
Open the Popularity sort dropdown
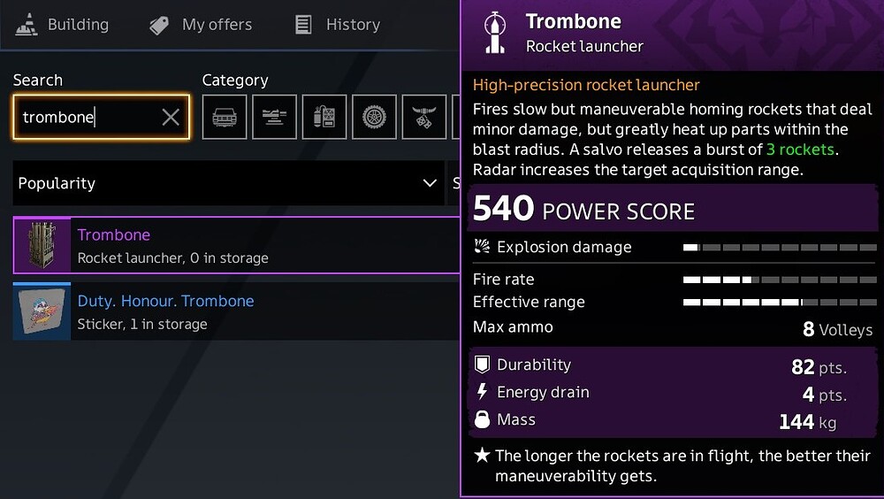point(228,183)
